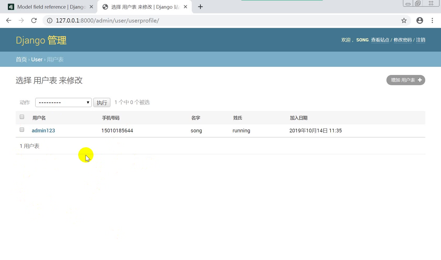Click 注销 logout link

click(421, 40)
